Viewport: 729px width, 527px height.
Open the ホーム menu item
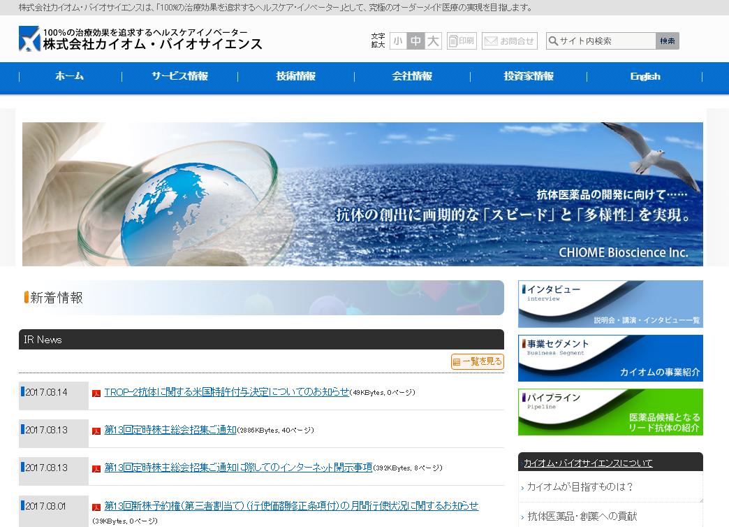click(70, 76)
